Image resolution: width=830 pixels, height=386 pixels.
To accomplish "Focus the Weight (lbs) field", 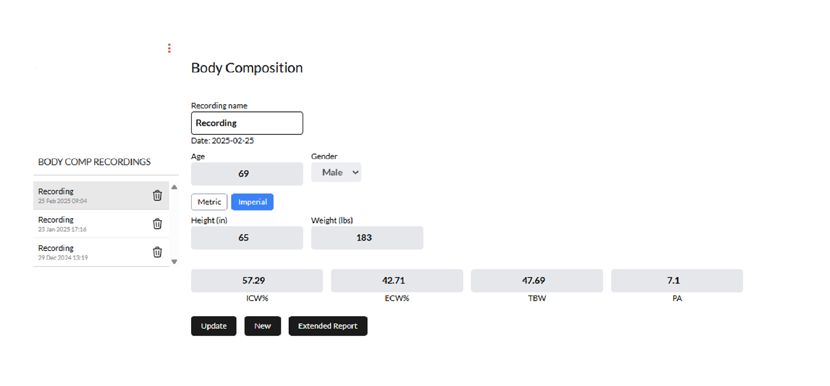I will 367,238.
